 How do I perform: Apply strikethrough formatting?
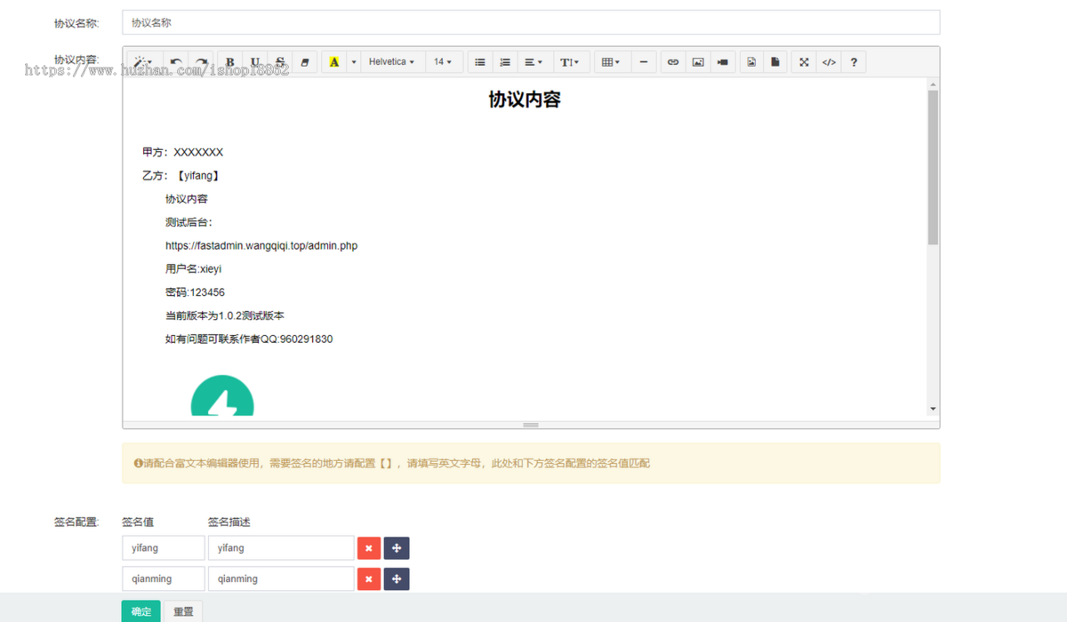click(x=279, y=61)
